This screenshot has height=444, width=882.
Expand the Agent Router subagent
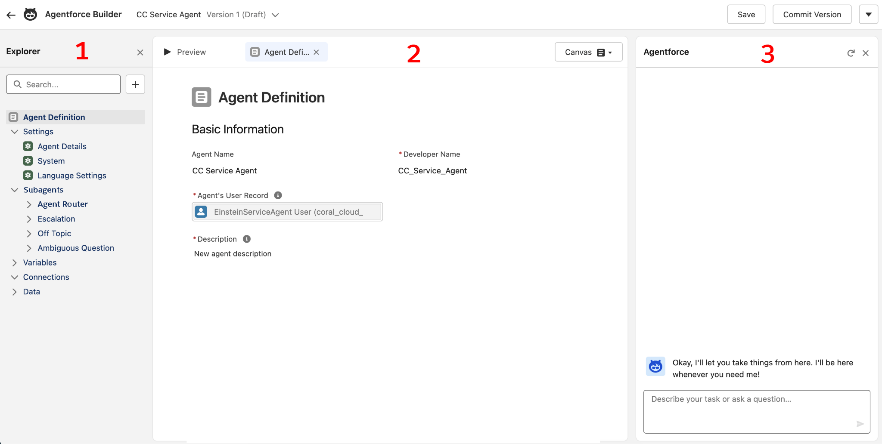[x=29, y=204]
